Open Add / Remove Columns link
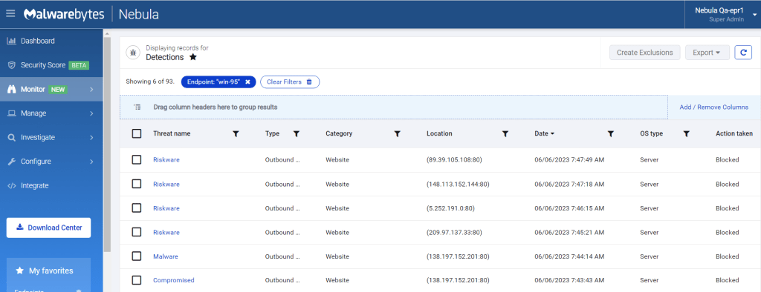The height and width of the screenshot is (292, 761). pos(713,107)
